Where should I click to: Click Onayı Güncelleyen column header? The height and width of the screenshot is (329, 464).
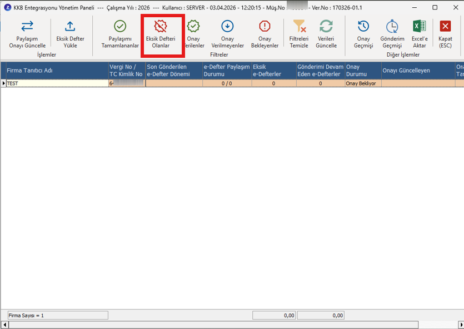418,71
